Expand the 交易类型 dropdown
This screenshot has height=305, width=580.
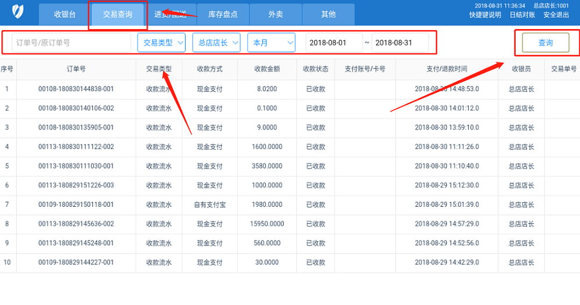[161, 43]
